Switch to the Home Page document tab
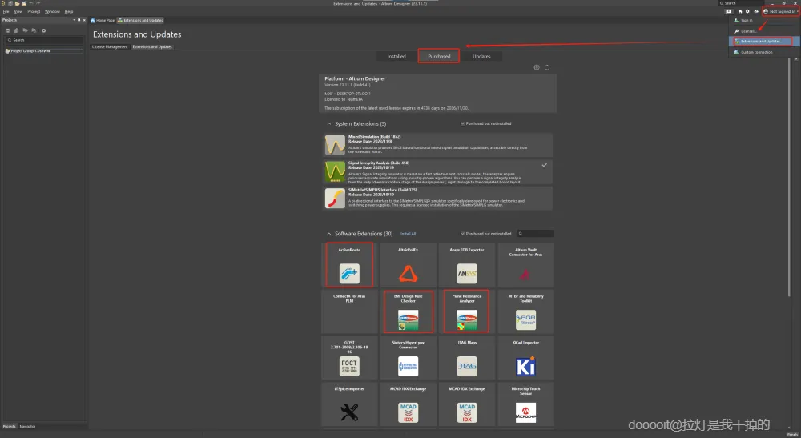Viewport: 801px width, 438px height. coord(103,21)
